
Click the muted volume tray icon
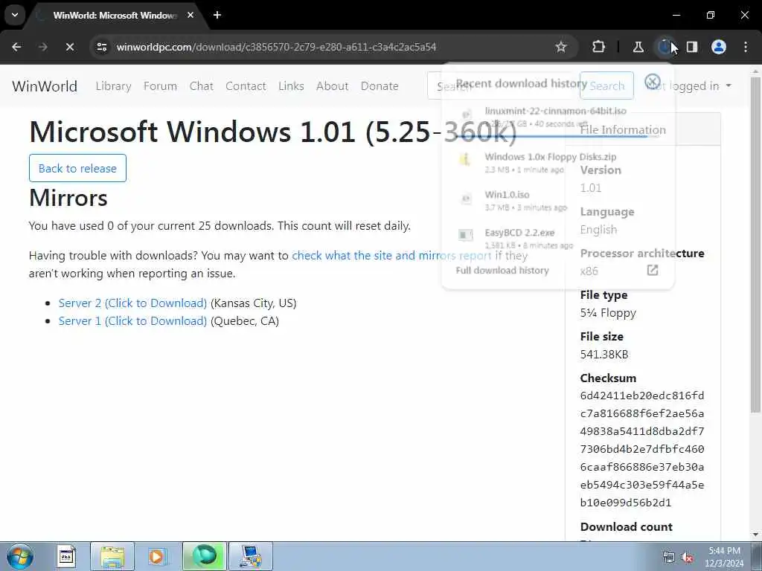pyautogui.click(x=687, y=558)
